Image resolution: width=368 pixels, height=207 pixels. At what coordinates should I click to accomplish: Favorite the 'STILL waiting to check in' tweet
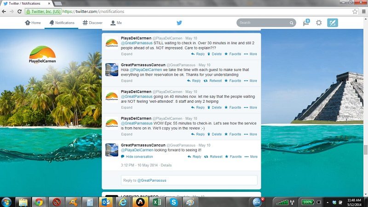pyautogui.click(x=233, y=54)
